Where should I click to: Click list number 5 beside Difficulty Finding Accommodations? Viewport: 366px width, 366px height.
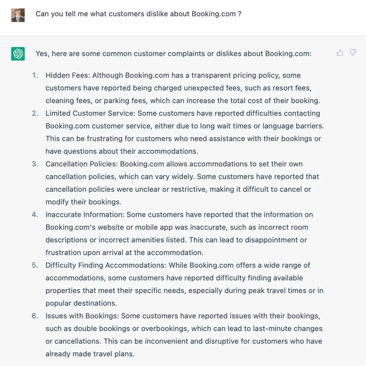tap(35, 265)
